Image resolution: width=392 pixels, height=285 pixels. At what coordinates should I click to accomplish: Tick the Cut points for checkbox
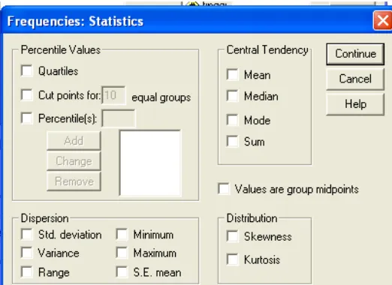point(27,95)
